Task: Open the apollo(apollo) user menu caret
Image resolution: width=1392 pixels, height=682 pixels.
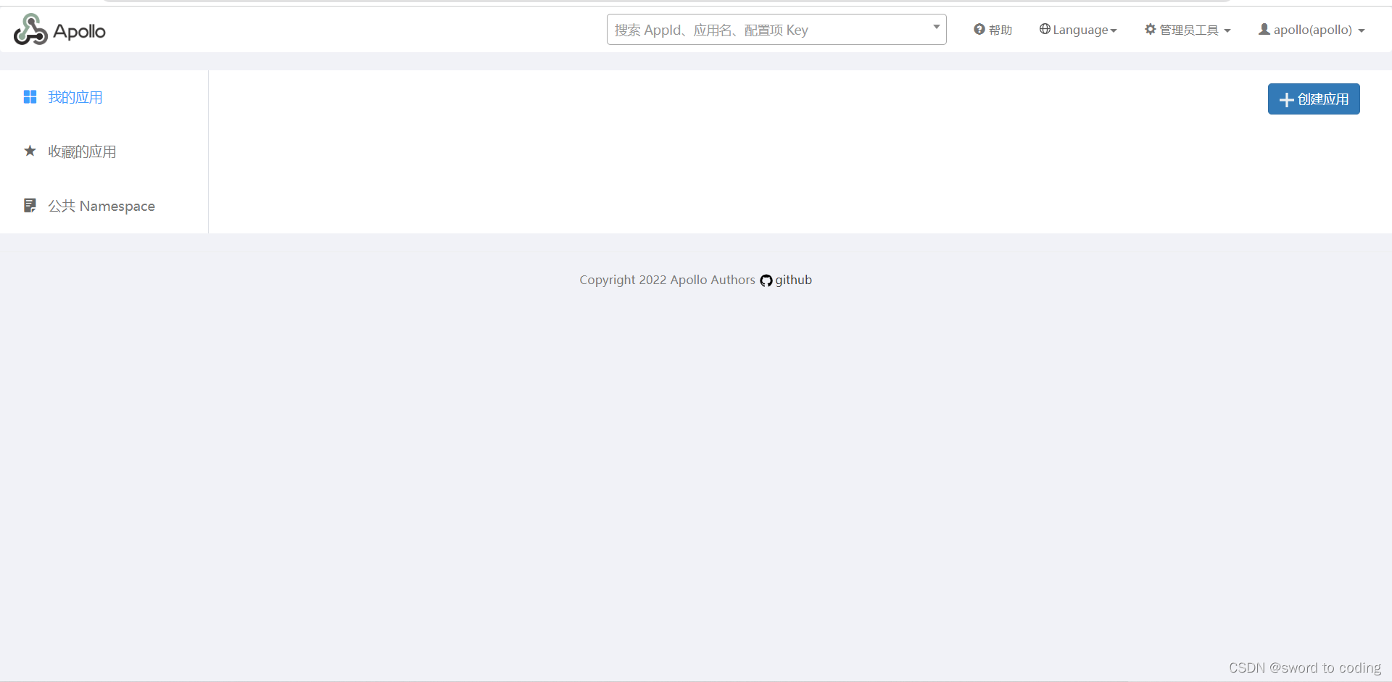Action: (1362, 30)
